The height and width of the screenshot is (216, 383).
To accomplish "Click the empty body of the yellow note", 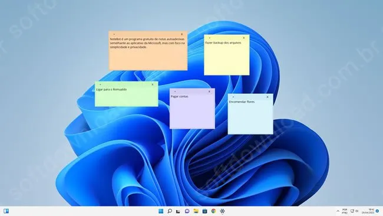I will click(227, 60).
